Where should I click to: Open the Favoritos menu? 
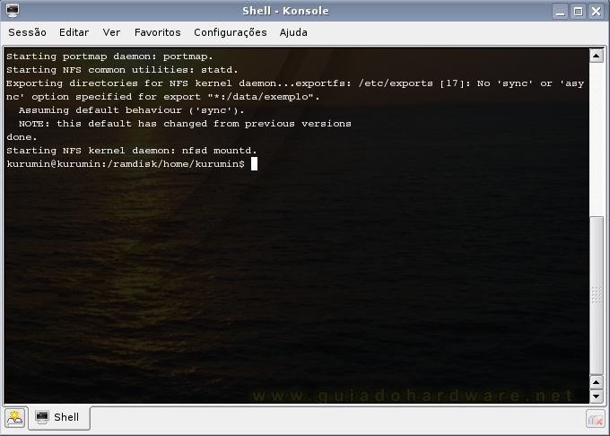pyautogui.click(x=158, y=32)
